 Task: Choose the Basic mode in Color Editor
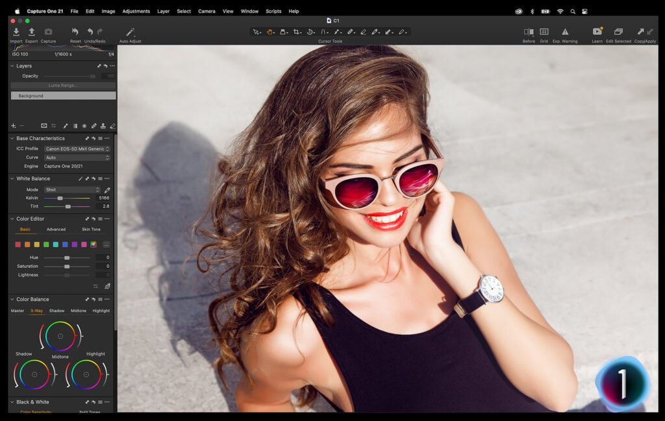click(25, 229)
